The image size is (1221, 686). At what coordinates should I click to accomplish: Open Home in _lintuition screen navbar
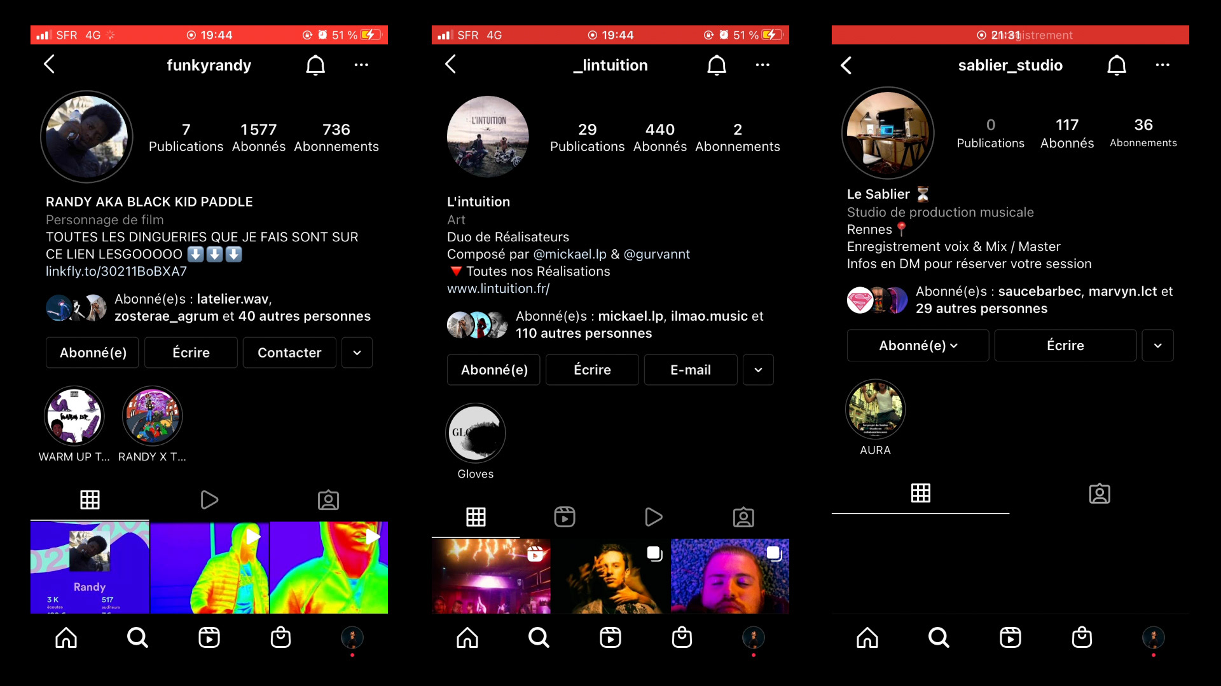pos(467,637)
